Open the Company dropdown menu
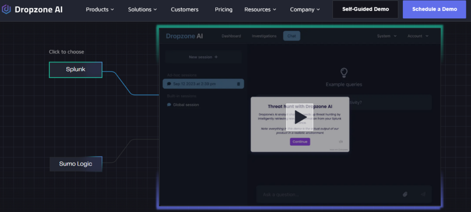Viewport: 471px width, 212px height. 305,10
